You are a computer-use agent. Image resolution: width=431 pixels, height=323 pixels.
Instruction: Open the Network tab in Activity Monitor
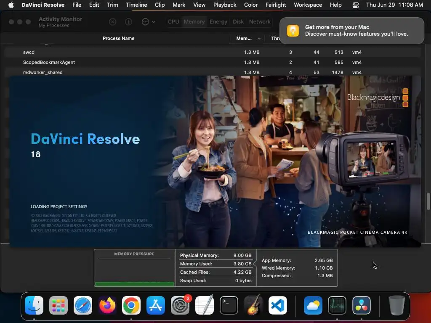(x=259, y=22)
